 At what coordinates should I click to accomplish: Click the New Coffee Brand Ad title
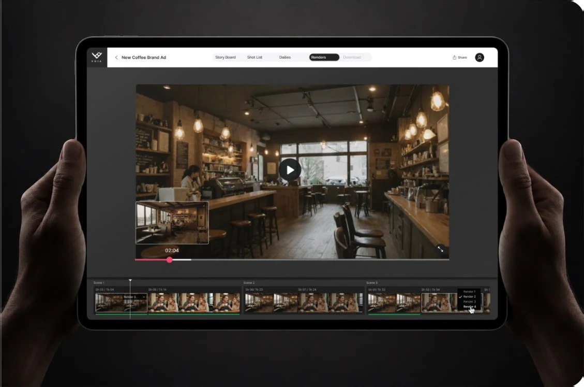[x=144, y=58]
